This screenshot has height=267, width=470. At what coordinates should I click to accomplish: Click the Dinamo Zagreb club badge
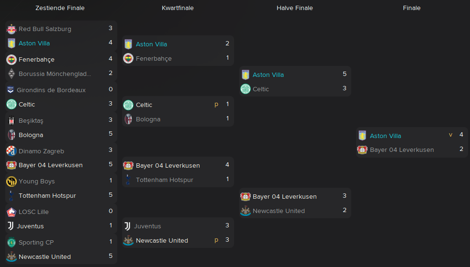click(11, 151)
